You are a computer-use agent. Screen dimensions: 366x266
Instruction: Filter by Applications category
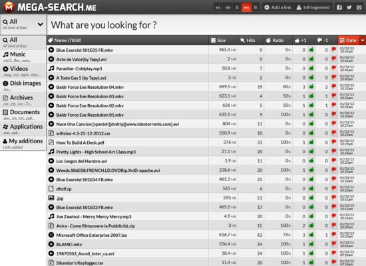(x=23, y=129)
